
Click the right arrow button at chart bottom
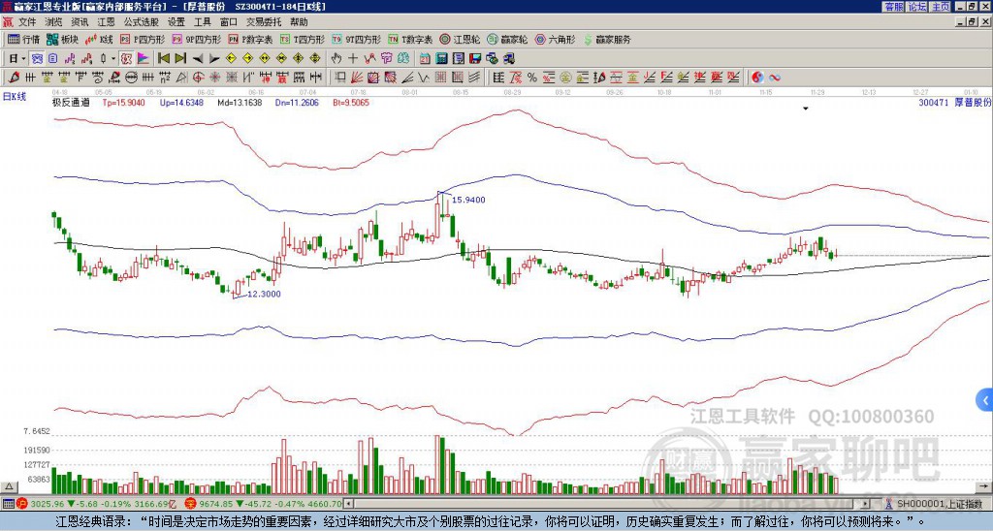point(984,486)
